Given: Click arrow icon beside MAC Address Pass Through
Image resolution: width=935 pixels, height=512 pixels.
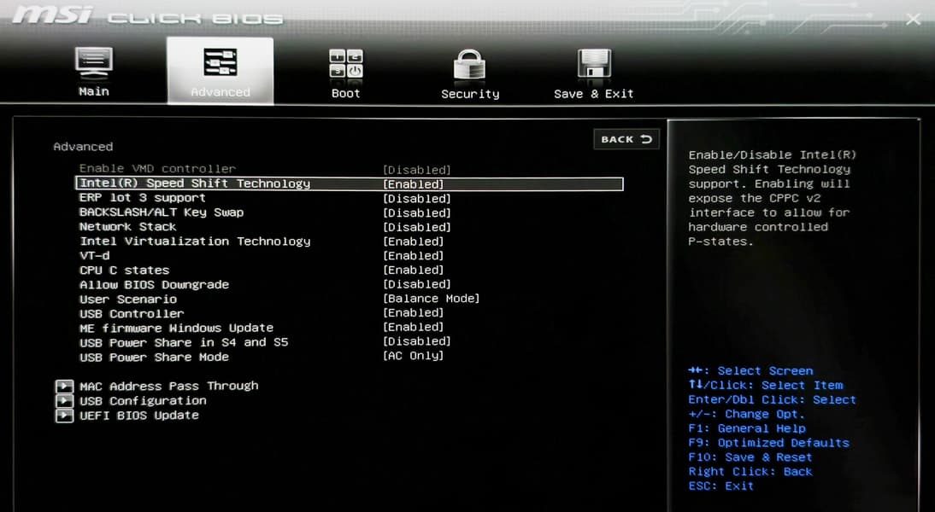Looking at the screenshot, I should point(64,387).
